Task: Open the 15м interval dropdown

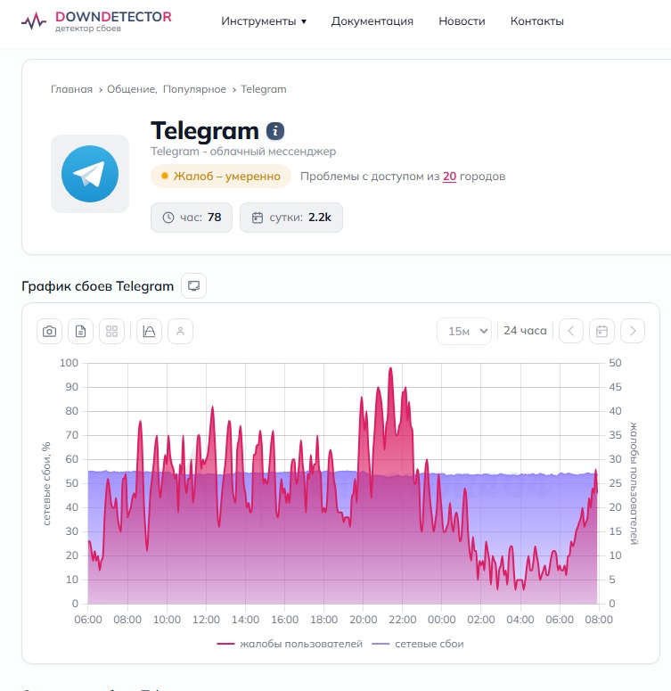Action: pyautogui.click(x=463, y=331)
